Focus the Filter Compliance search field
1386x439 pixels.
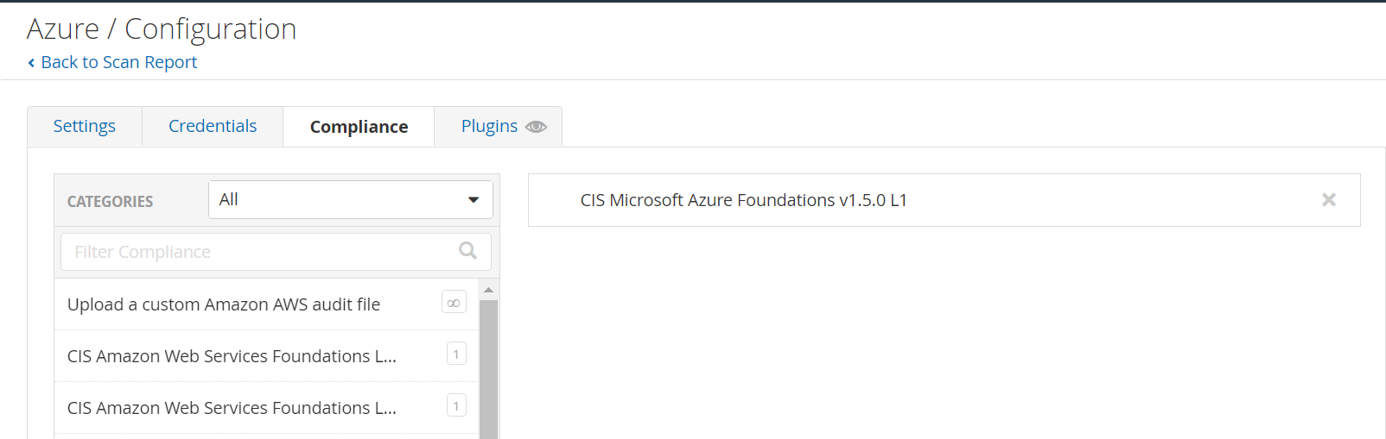click(259, 252)
